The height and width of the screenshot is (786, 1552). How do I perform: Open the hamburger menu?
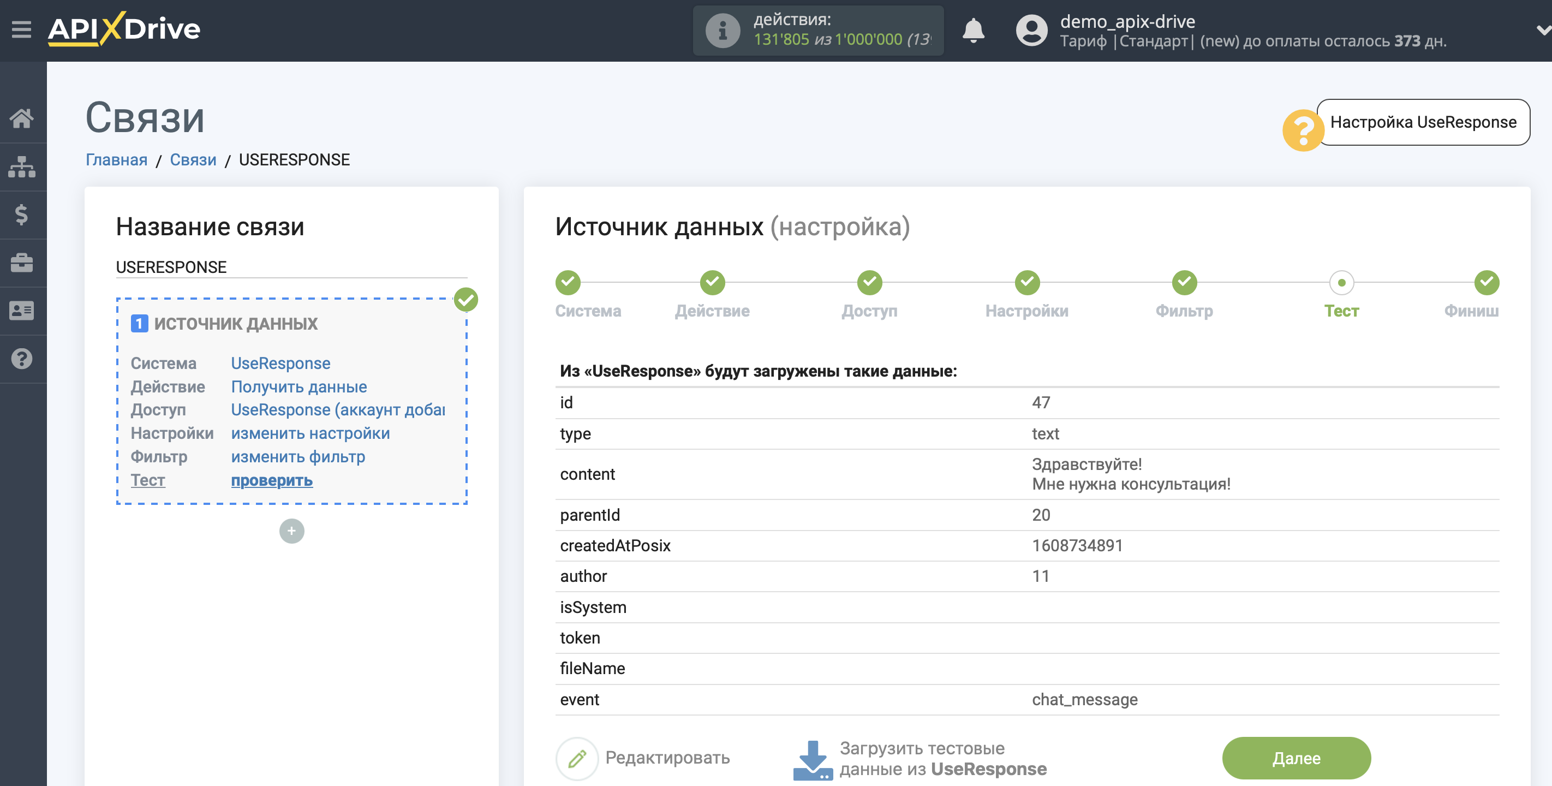tap(22, 29)
